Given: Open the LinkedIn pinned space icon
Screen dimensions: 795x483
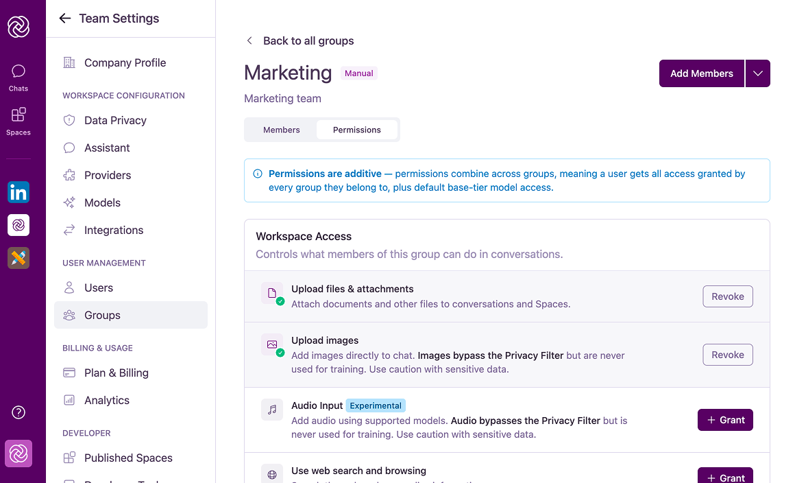Looking at the screenshot, I should point(19,192).
